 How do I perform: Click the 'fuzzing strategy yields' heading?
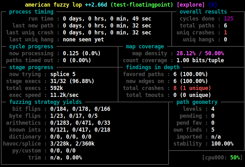(45, 102)
